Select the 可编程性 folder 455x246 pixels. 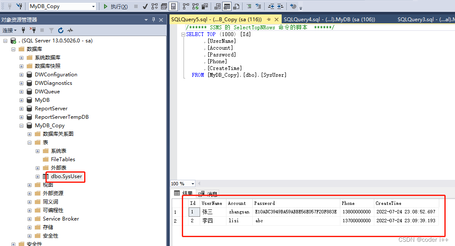tap(53, 210)
